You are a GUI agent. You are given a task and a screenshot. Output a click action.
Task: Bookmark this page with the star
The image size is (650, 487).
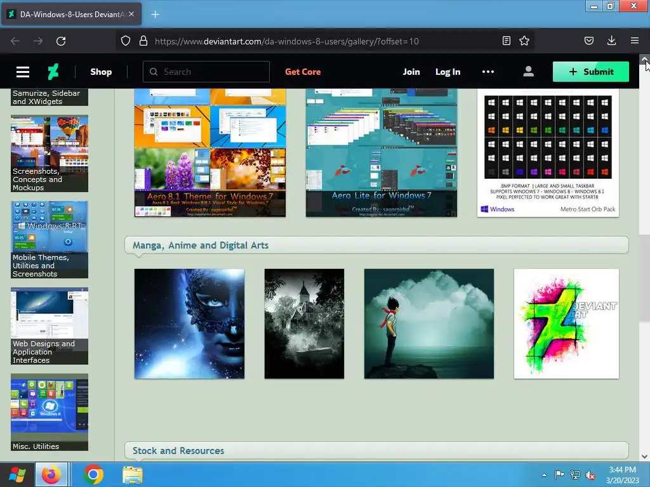click(524, 41)
